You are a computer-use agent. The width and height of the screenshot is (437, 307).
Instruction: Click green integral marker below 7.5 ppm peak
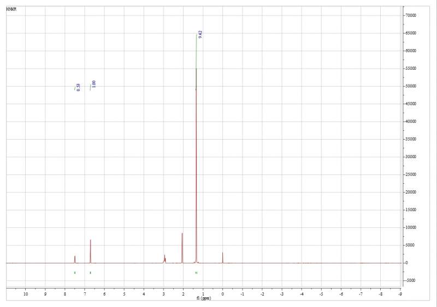[75, 273]
